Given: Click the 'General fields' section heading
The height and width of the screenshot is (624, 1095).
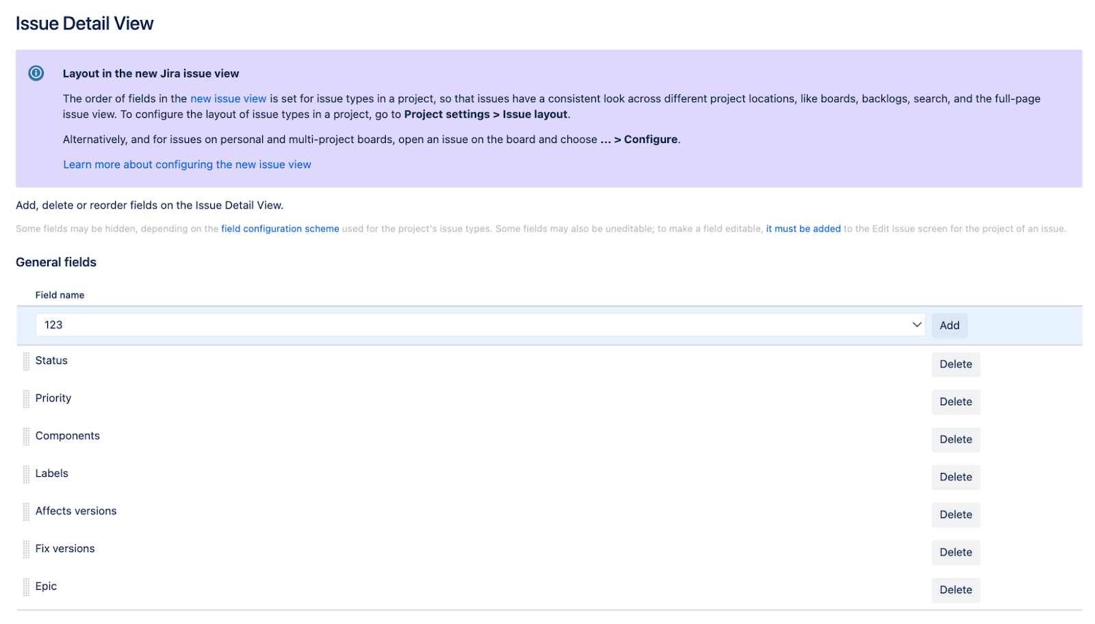Looking at the screenshot, I should click(x=56, y=262).
